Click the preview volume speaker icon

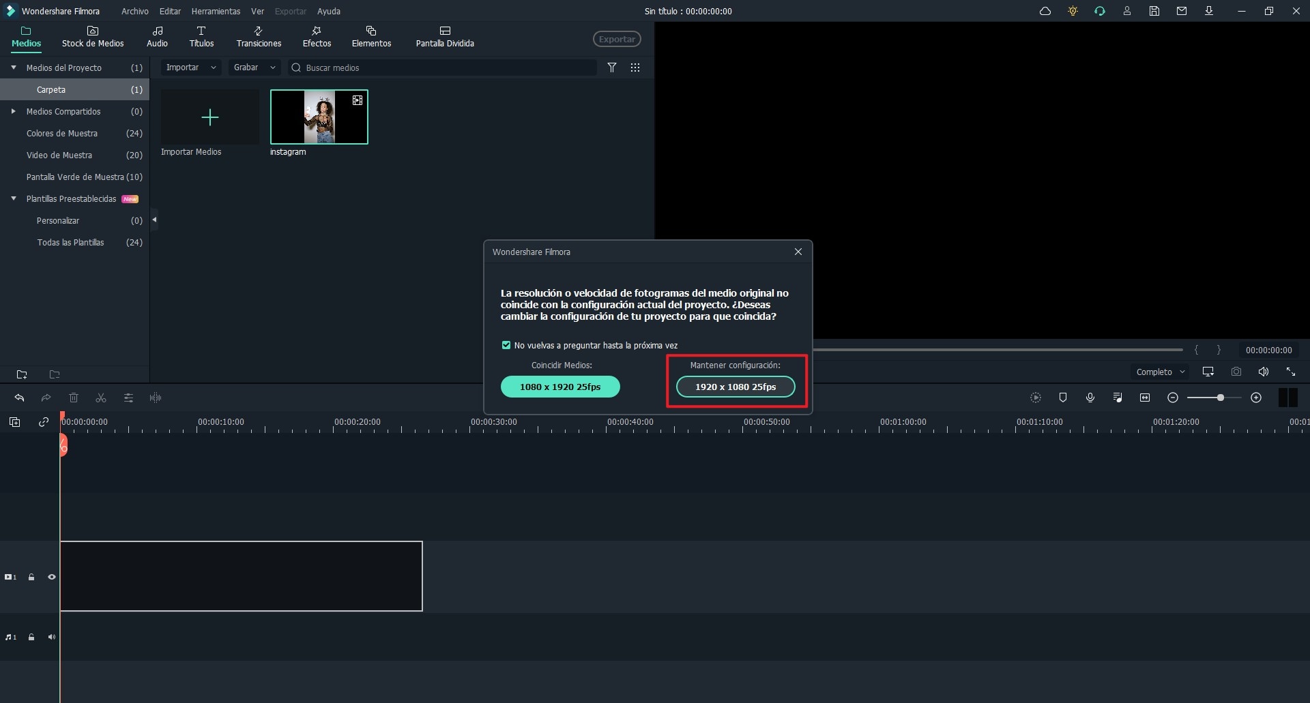click(1264, 372)
